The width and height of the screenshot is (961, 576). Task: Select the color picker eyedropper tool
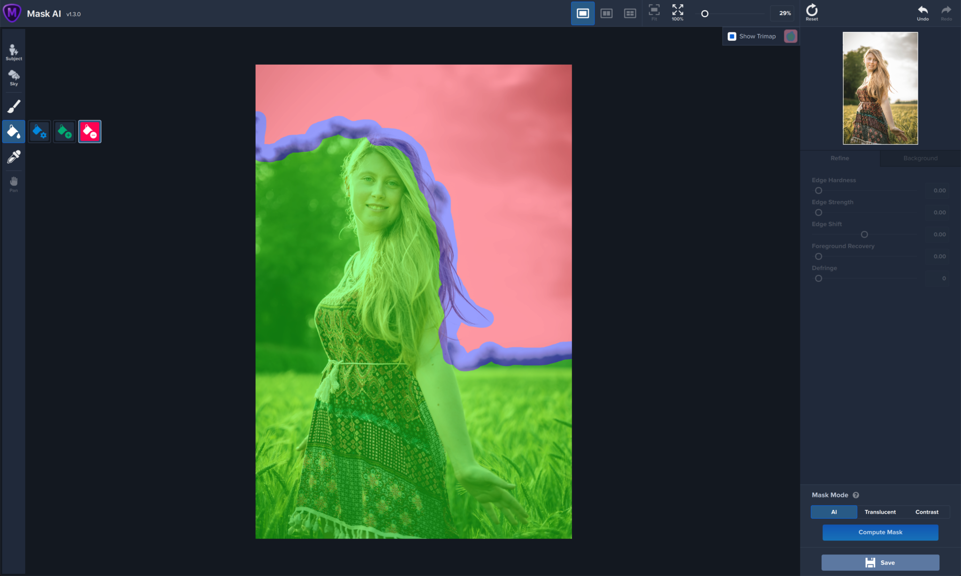14,157
